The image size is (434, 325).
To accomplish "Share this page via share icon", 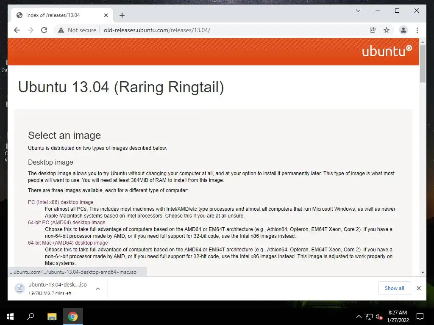I will point(373,30).
